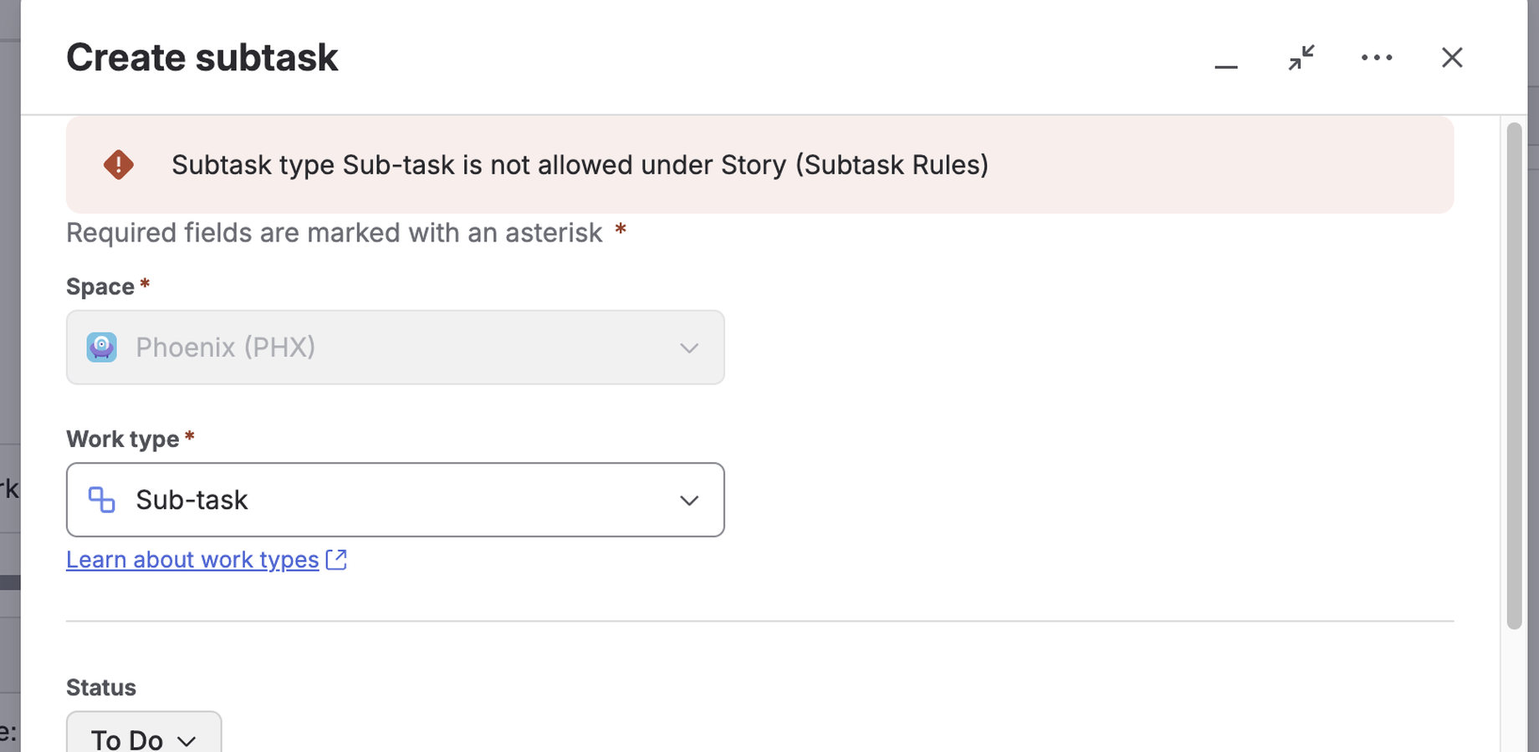
Task: Click the Space field label
Action: (x=100, y=287)
